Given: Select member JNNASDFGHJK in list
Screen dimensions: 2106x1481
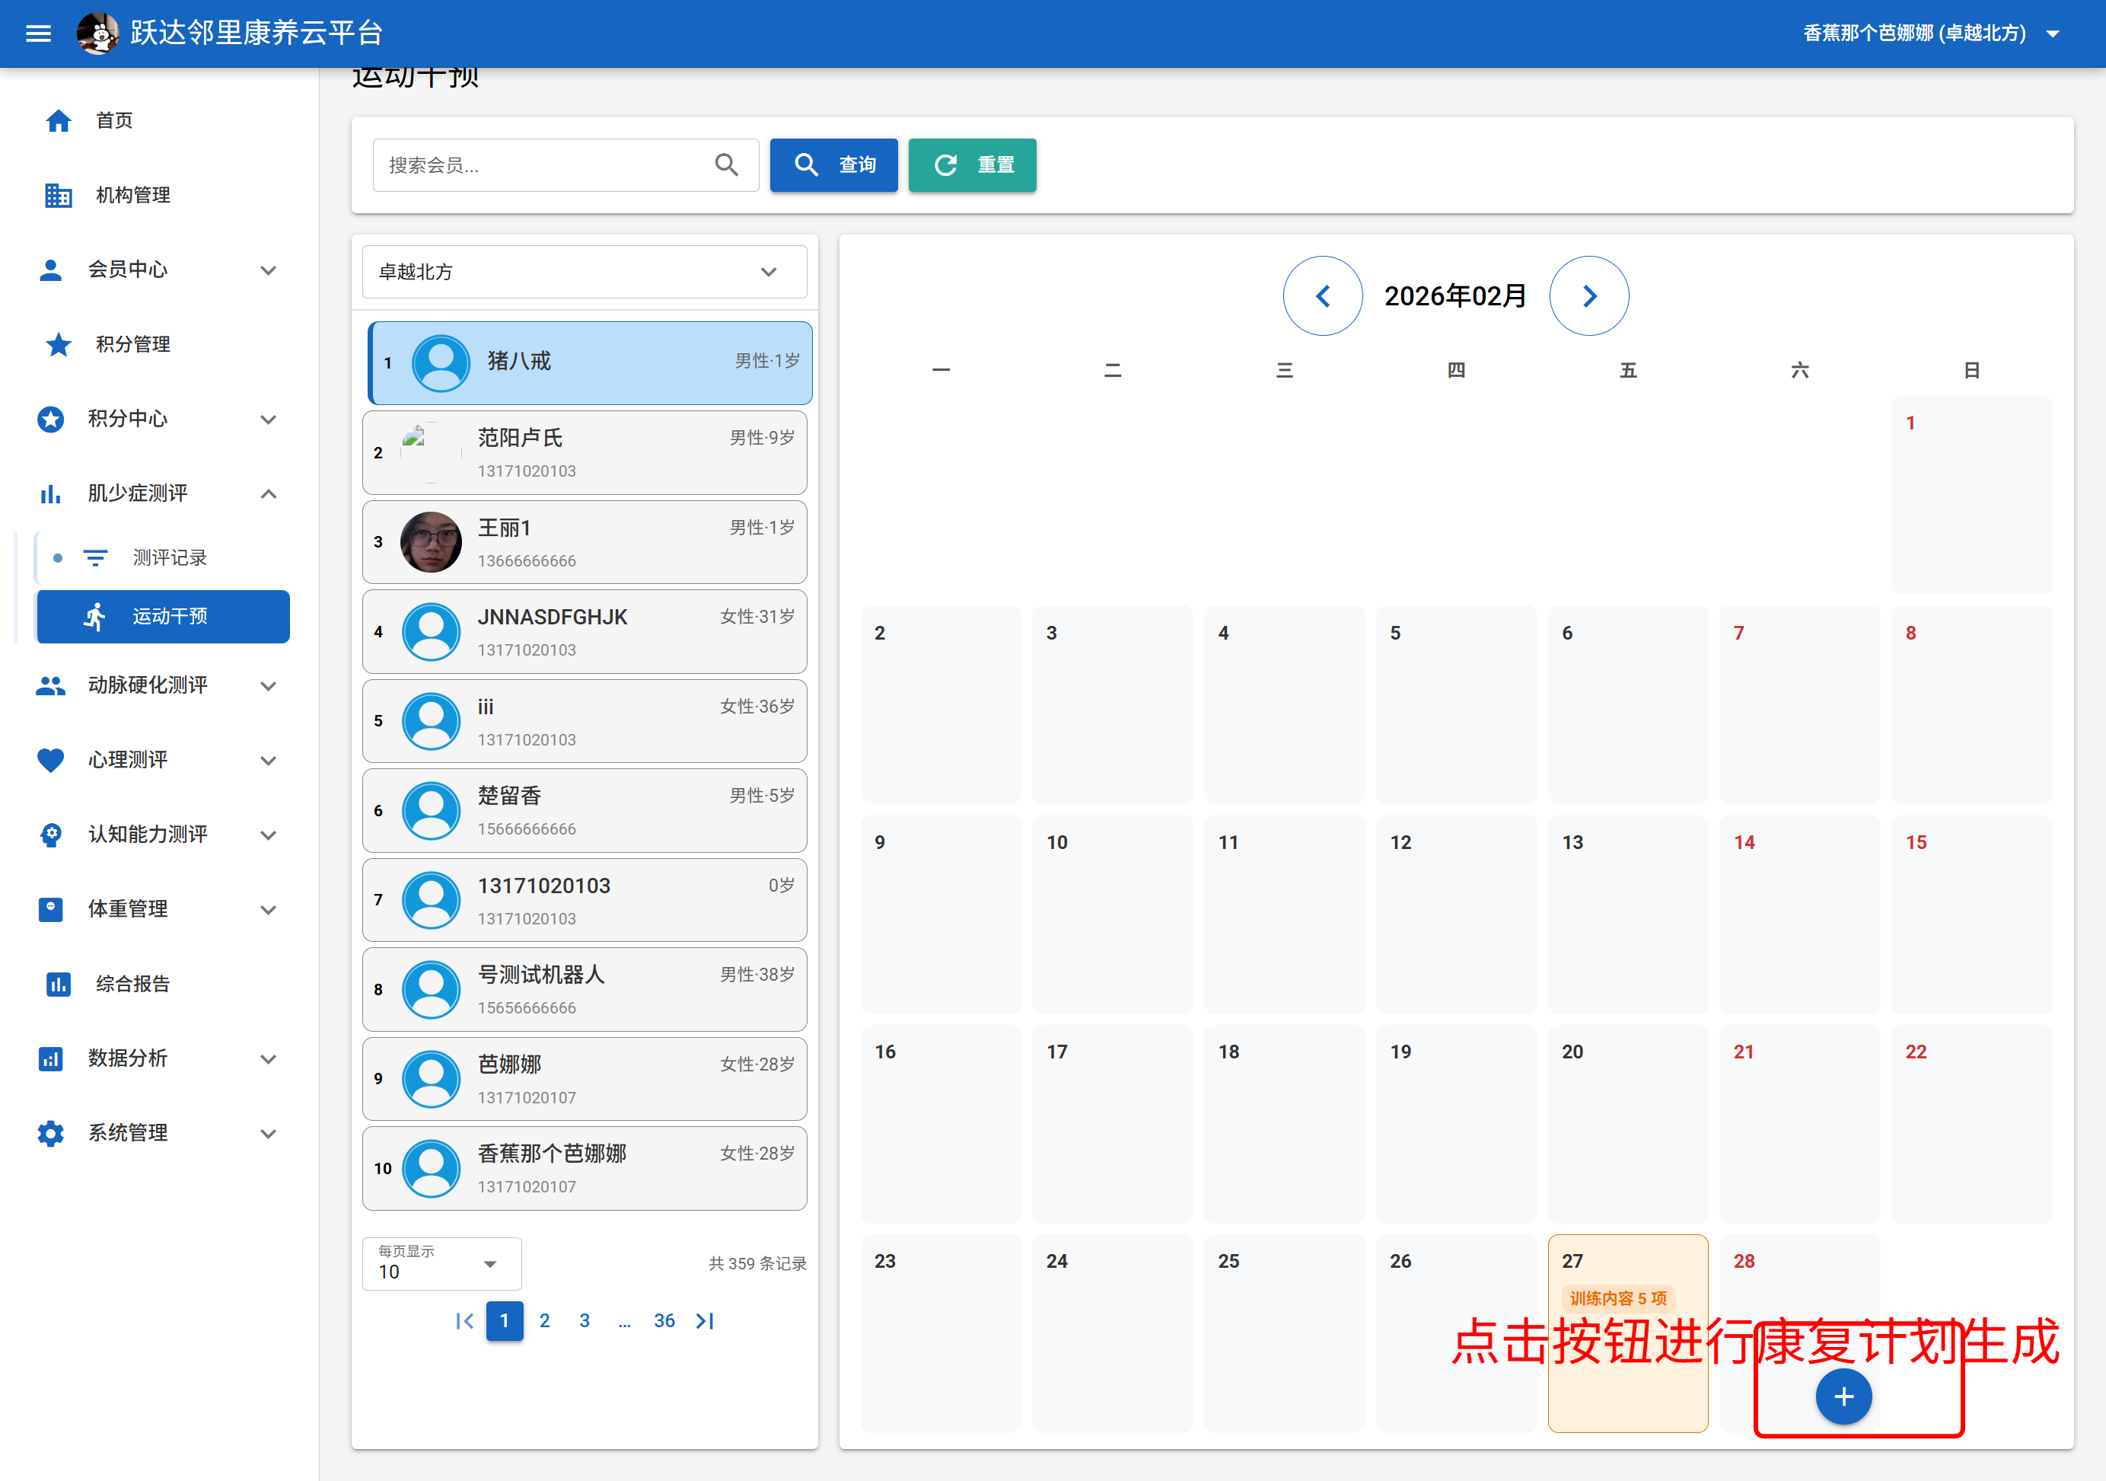Looking at the screenshot, I should pyautogui.click(x=585, y=632).
